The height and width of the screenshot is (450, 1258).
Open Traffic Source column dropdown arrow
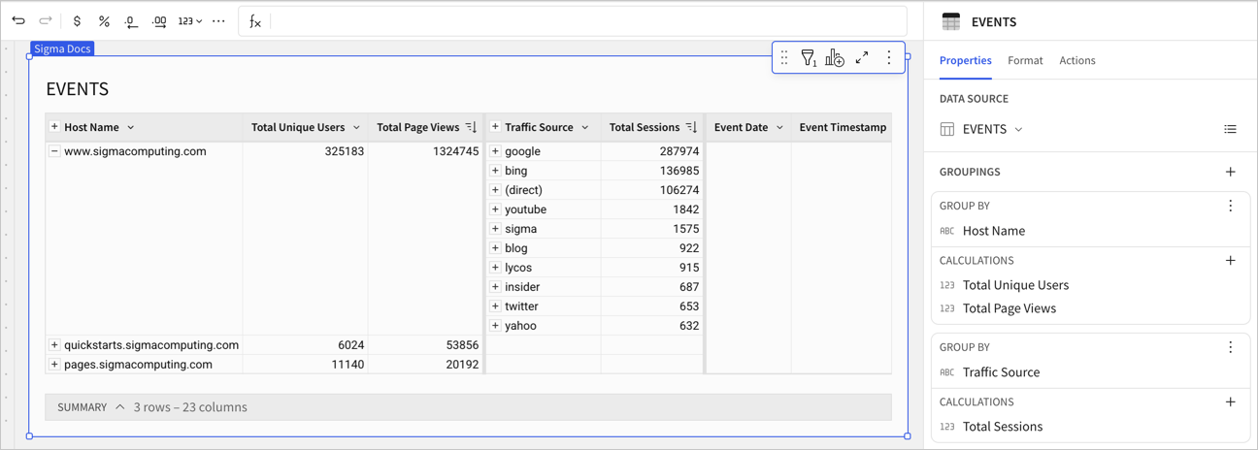585,128
